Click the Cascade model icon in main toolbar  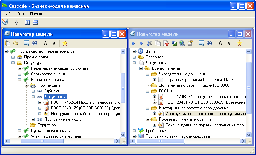(5, 22)
